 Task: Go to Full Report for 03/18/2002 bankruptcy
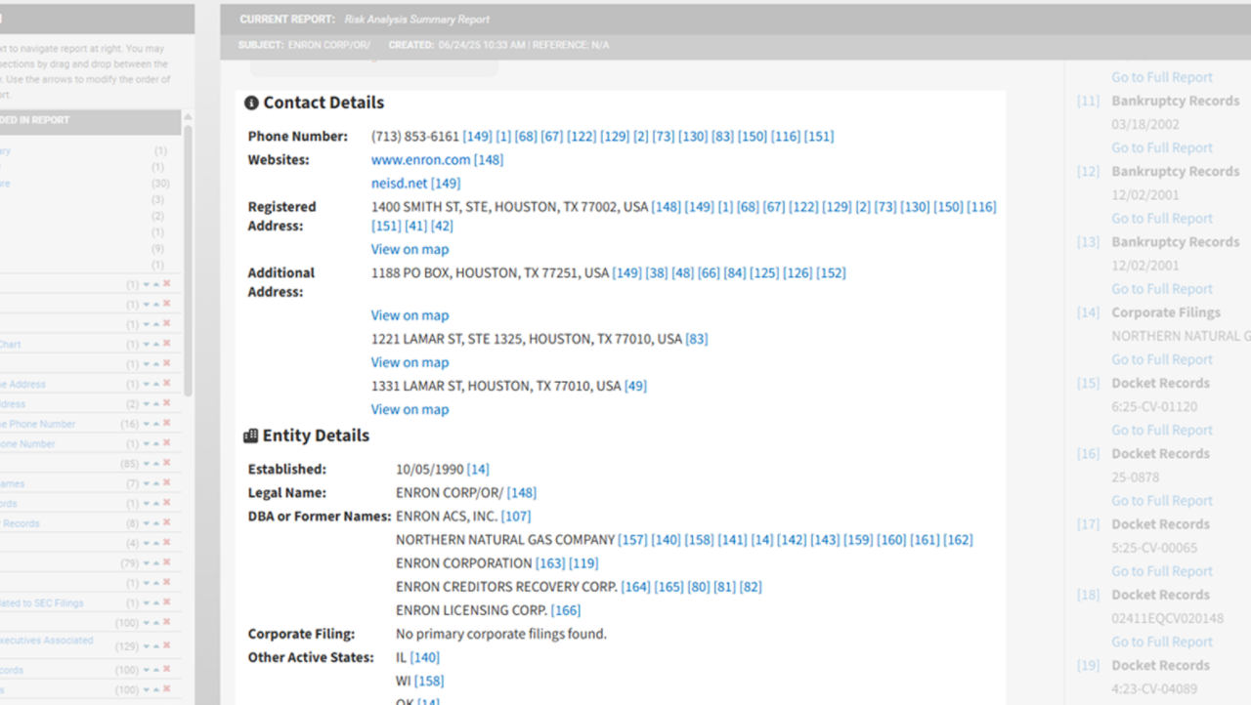(x=1161, y=148)
